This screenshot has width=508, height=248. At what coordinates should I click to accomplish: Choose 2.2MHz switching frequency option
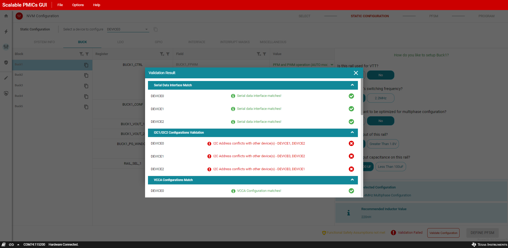380,98
